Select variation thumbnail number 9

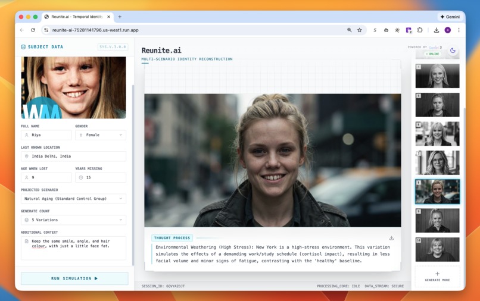tap(438, 221)
